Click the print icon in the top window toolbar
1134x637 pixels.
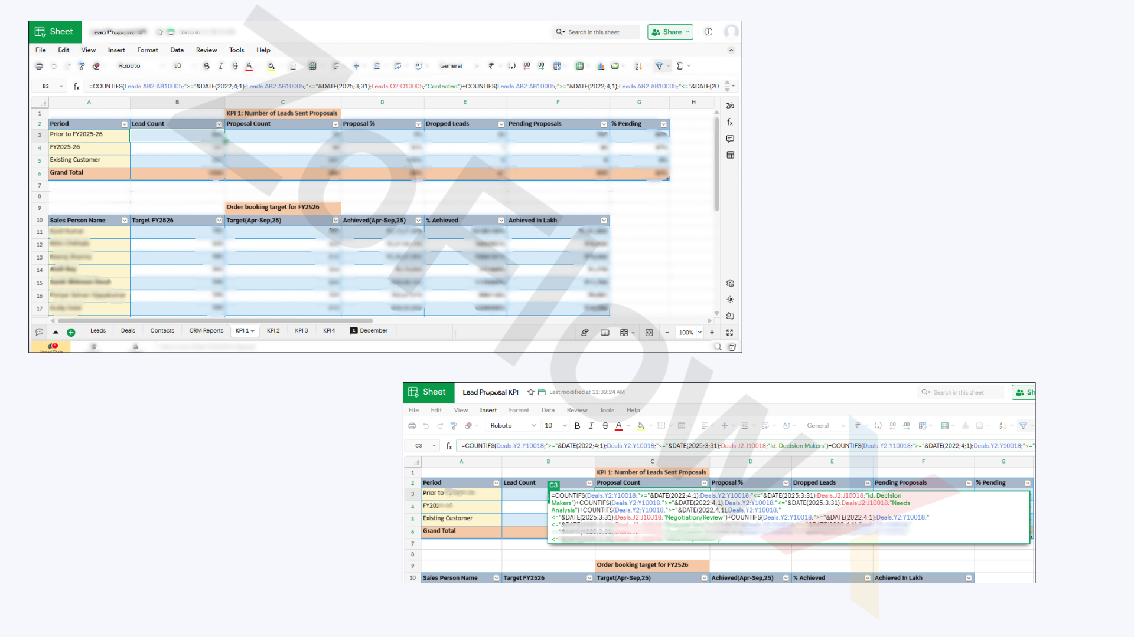point(39,66)
